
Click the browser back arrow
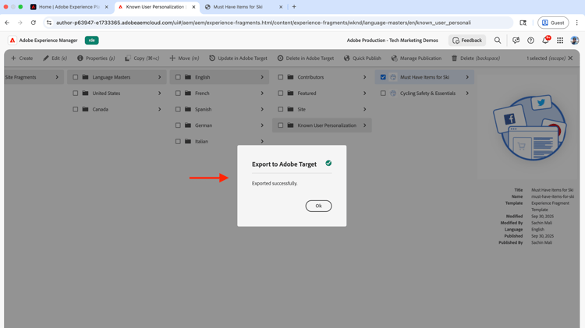pos(7,23)
